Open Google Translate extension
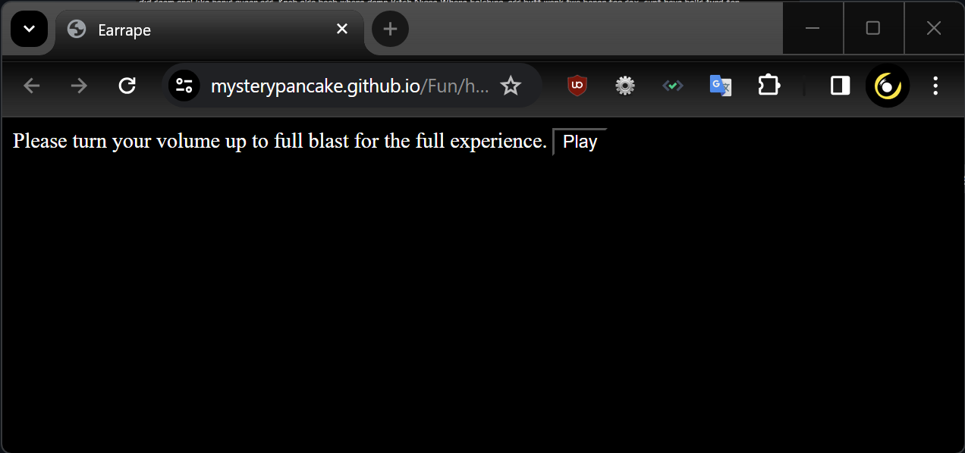This screenshot has height=453, width=965. [720, 86]
